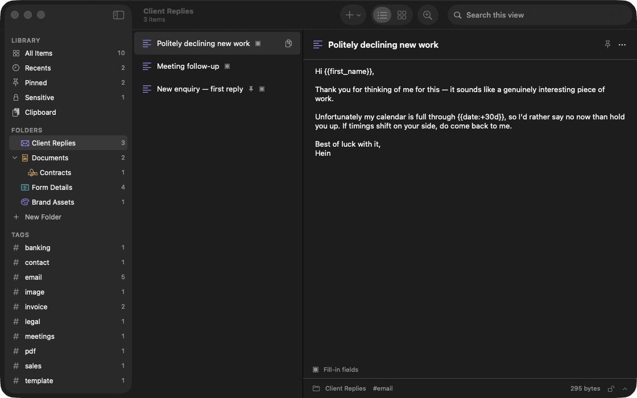637x398 pixels.
Task: Switch to list view layout
Action: (382, 15)
